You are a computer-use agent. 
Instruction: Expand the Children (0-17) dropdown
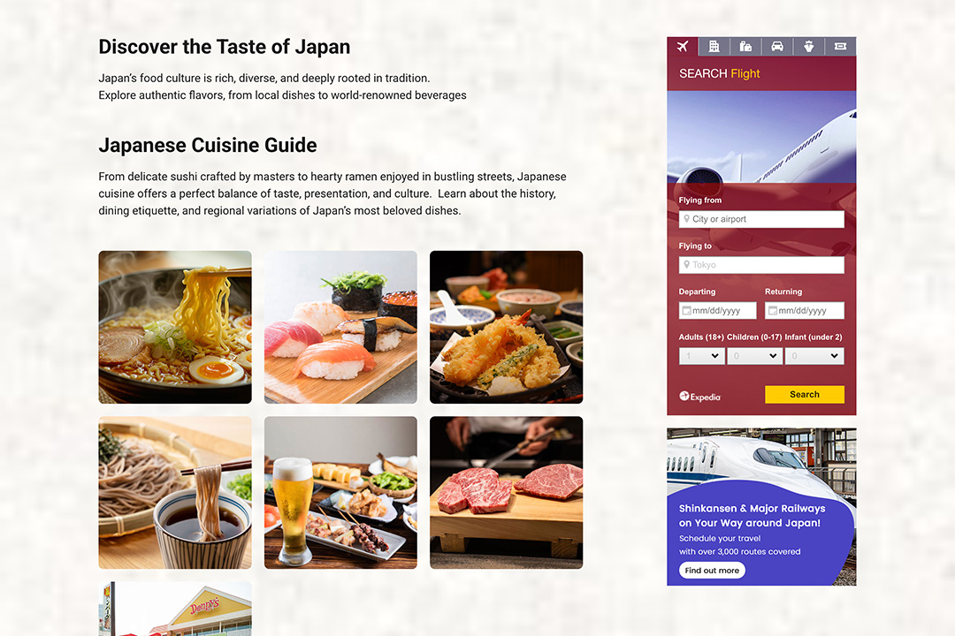click(754, 356)
